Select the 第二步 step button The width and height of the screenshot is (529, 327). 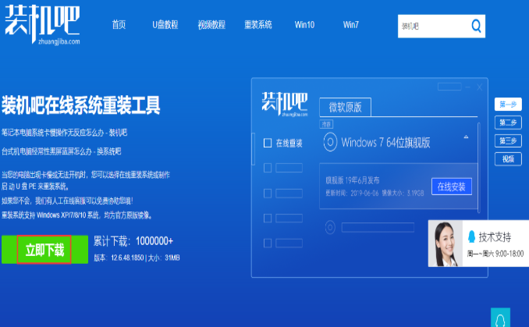[507, 123]
